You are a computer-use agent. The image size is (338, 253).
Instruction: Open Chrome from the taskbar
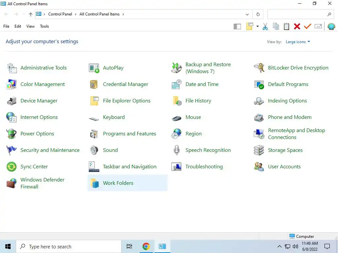146,246
